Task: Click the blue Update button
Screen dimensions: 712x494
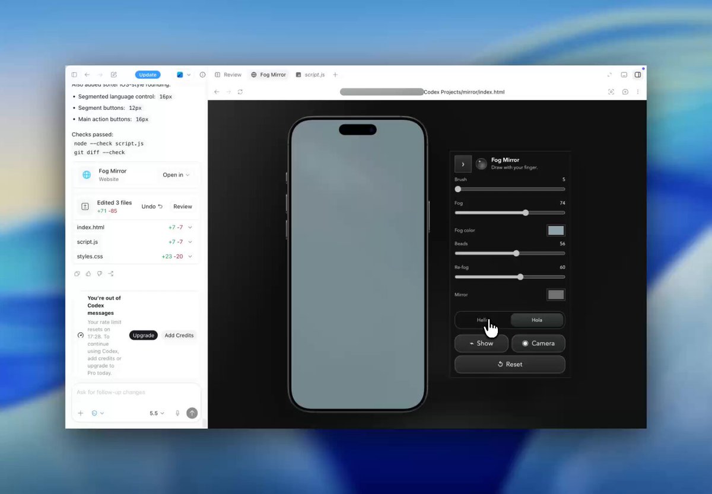Action: pos(148,75)
